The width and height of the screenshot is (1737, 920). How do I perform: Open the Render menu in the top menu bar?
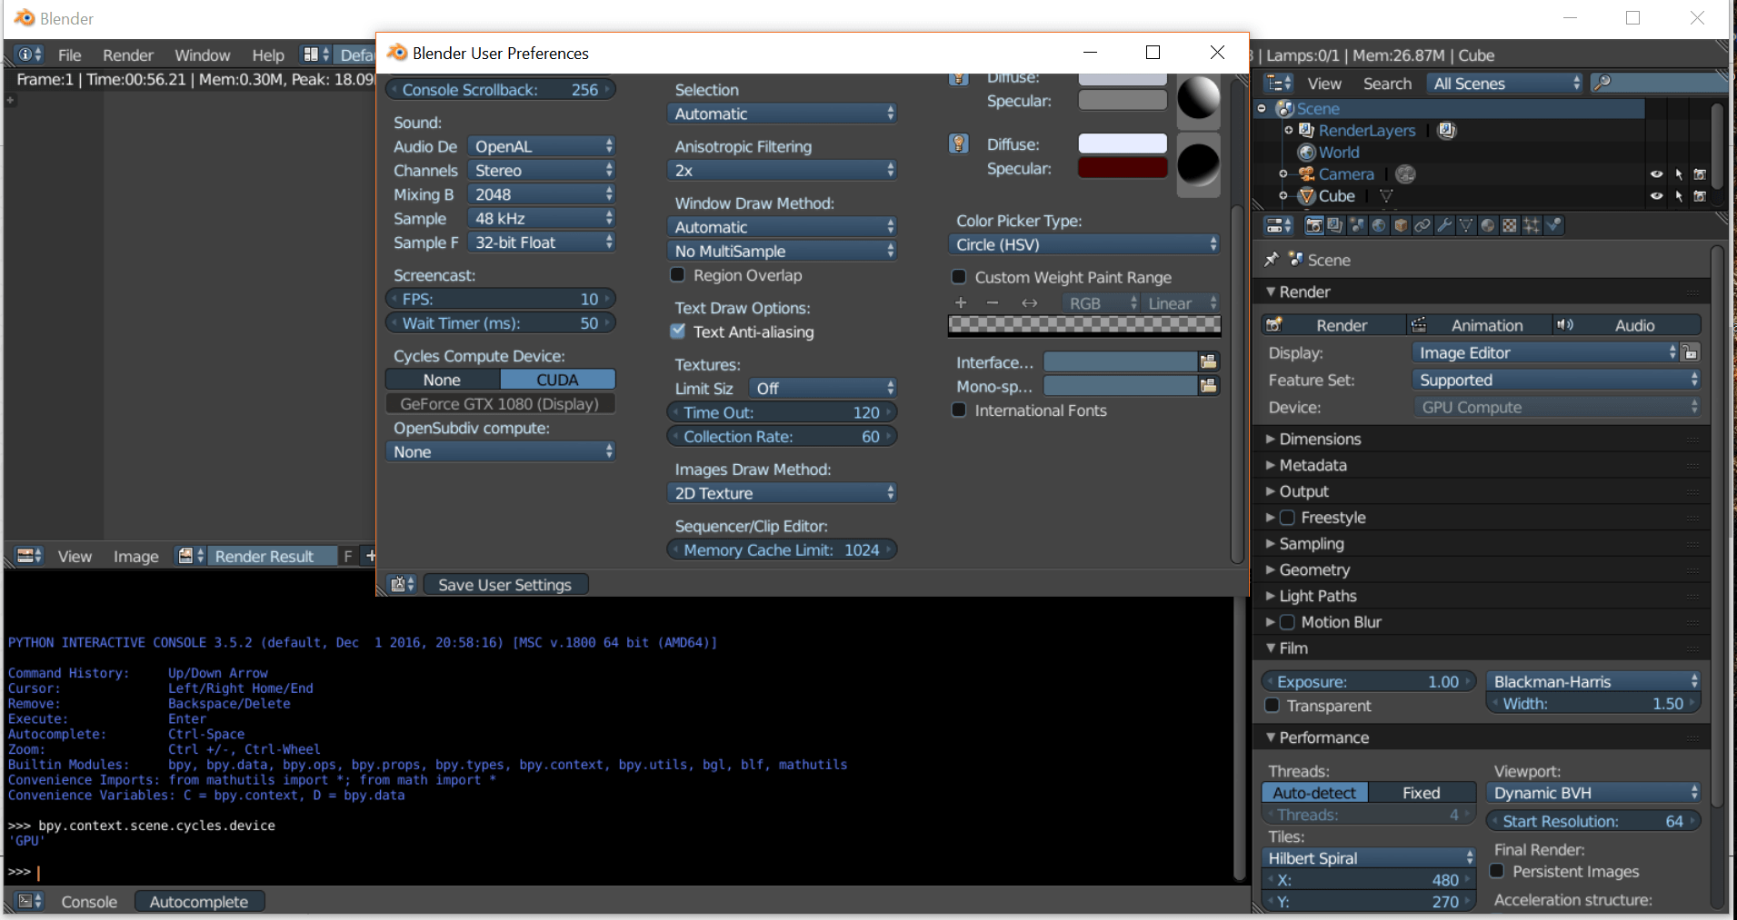point(127,54)
